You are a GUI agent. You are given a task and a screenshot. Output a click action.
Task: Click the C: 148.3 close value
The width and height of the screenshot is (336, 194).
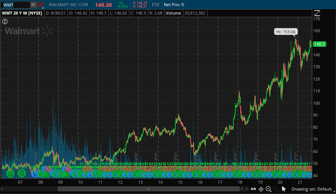[138, 13]
